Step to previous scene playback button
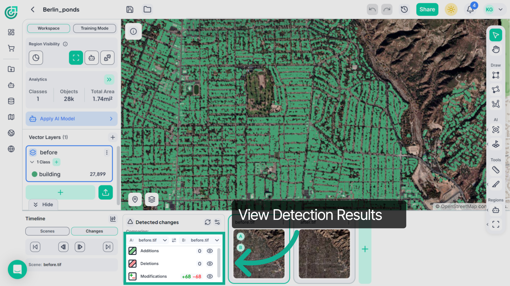 click(63, 247)
